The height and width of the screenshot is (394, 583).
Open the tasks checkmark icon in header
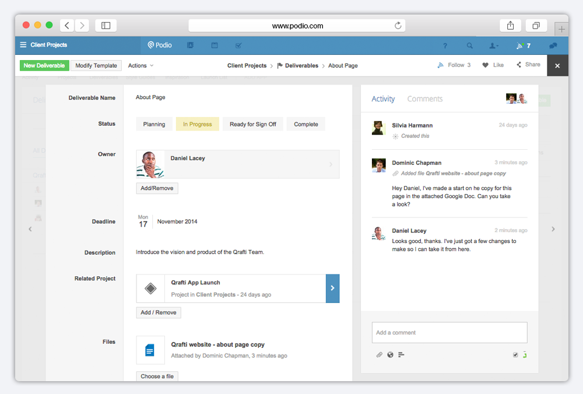pyautogui.click(x=238, y=45)
